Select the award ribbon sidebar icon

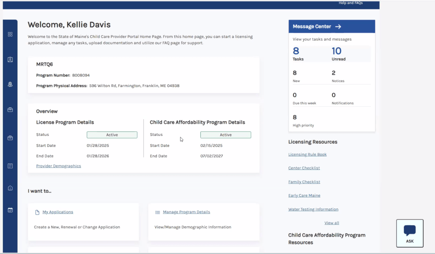(x=10, y=85)
